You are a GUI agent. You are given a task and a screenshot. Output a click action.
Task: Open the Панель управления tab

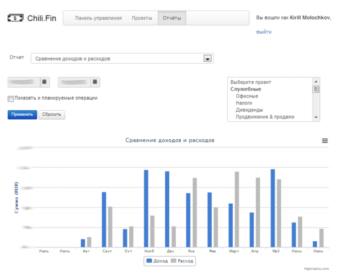pos(98,18)
